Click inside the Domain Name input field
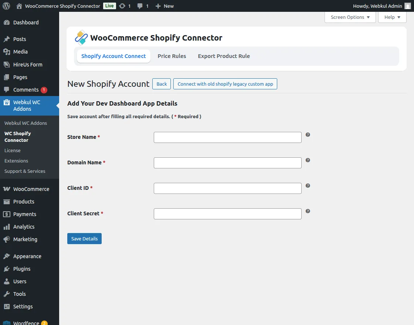This screenshot has height=325, width=414. click(x=227, y=162)
